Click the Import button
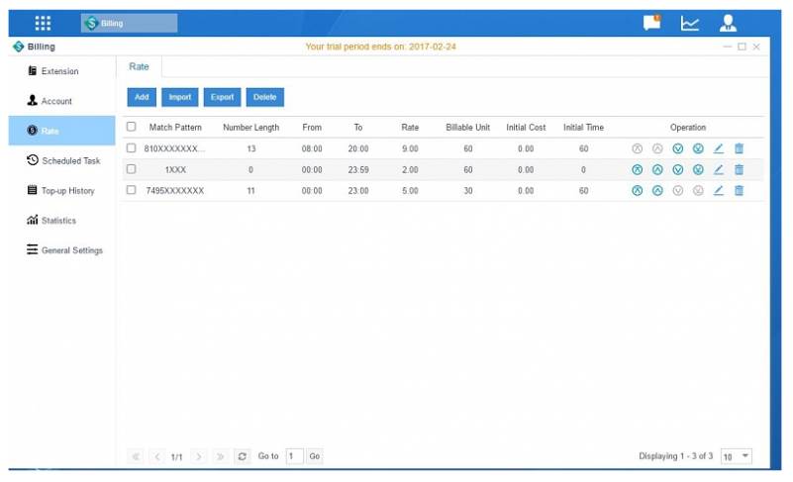Screen dimensions: 793x482 [180, 97]
